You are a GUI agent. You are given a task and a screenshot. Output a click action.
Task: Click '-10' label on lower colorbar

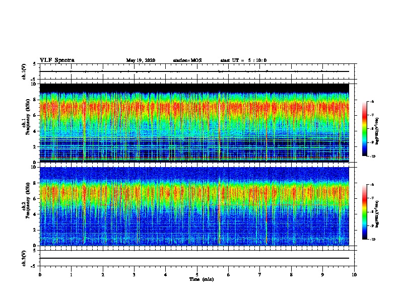pos(373,240)
